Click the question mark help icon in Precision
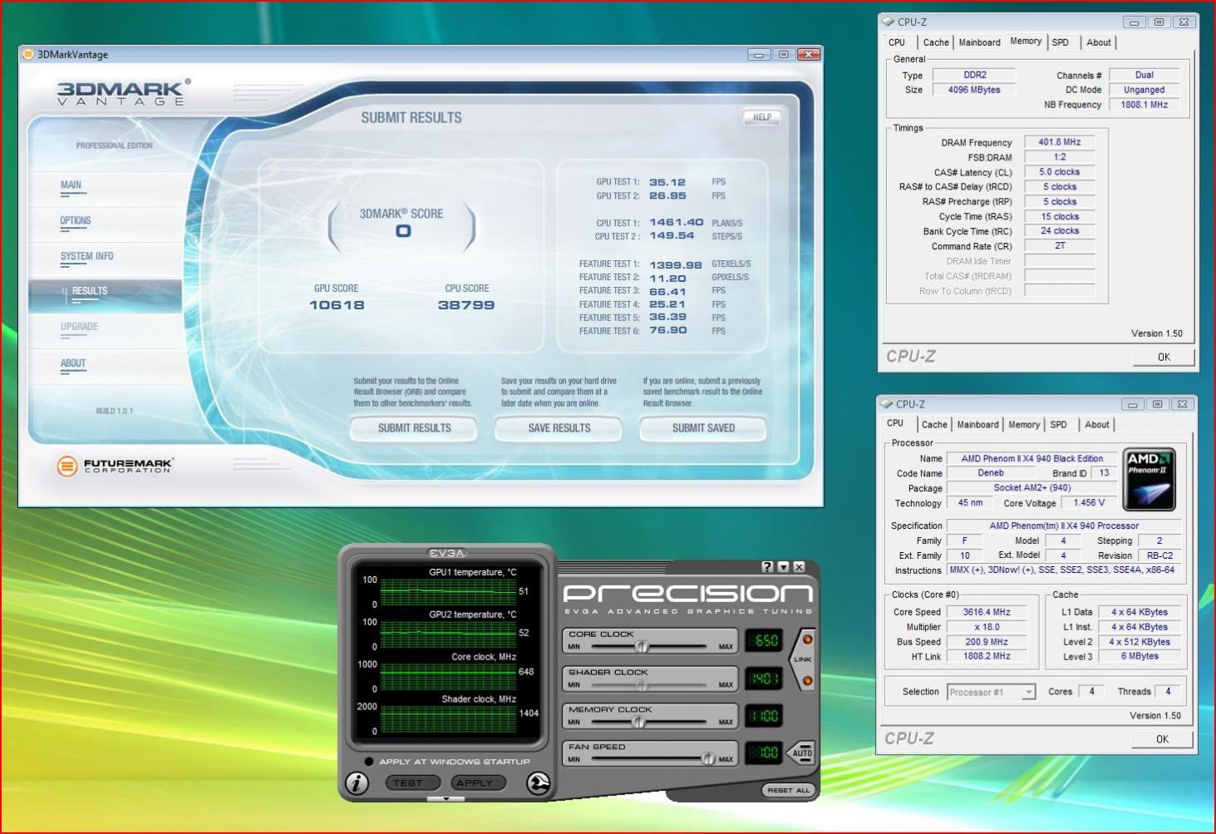This screenshot has height=834, width=1216. (767, 566)
